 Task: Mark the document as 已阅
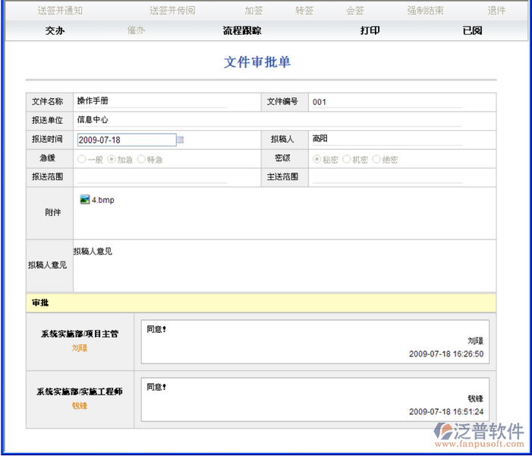coord(472,30)
